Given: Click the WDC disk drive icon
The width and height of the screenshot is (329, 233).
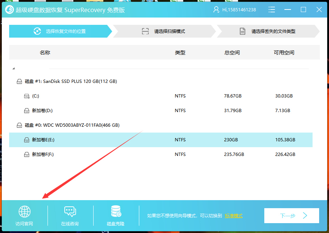Looking at the screenshot, I should click(19, 125).
